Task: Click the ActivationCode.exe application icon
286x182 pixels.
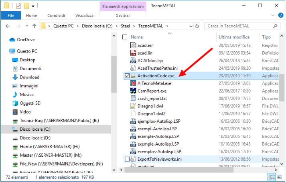Action: 133,76
